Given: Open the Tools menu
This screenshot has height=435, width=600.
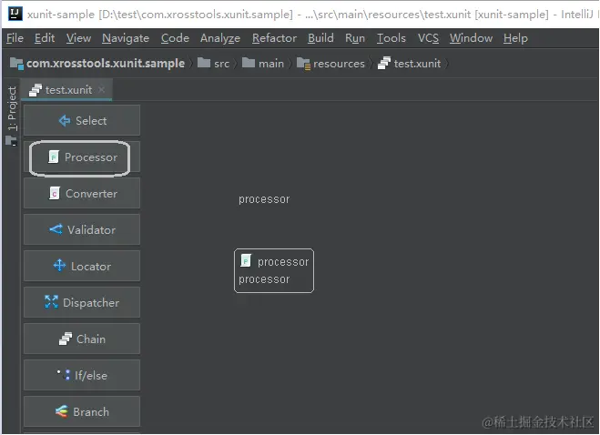Looking at the screenshot, I should coord(392,38).
